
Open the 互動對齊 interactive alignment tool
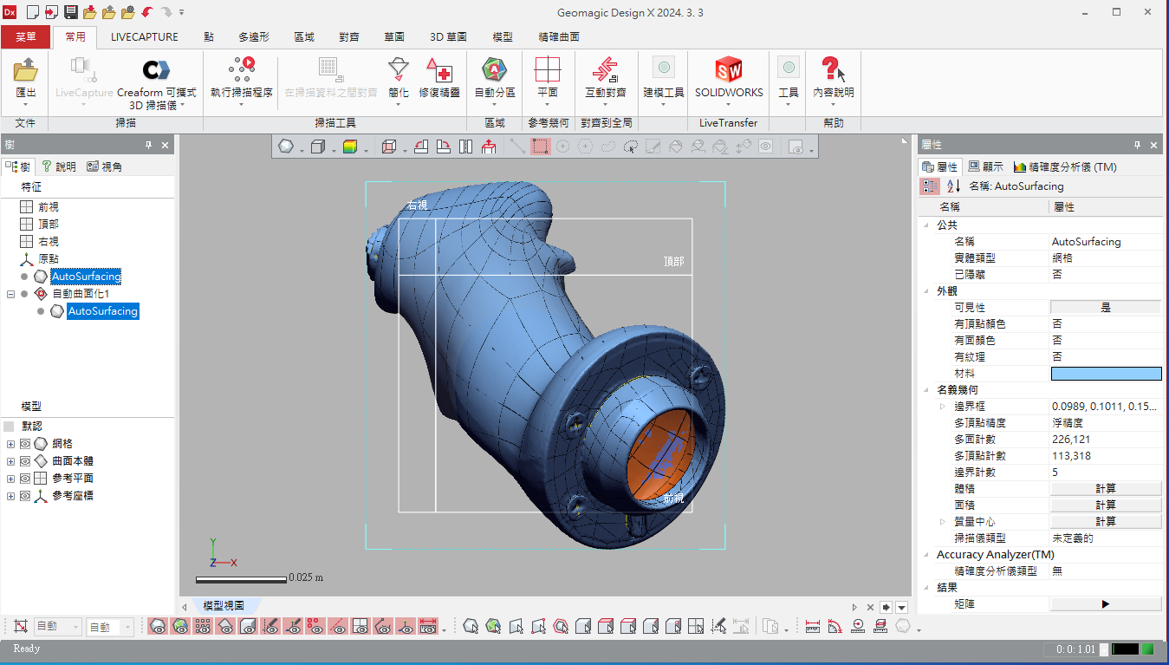605,78
